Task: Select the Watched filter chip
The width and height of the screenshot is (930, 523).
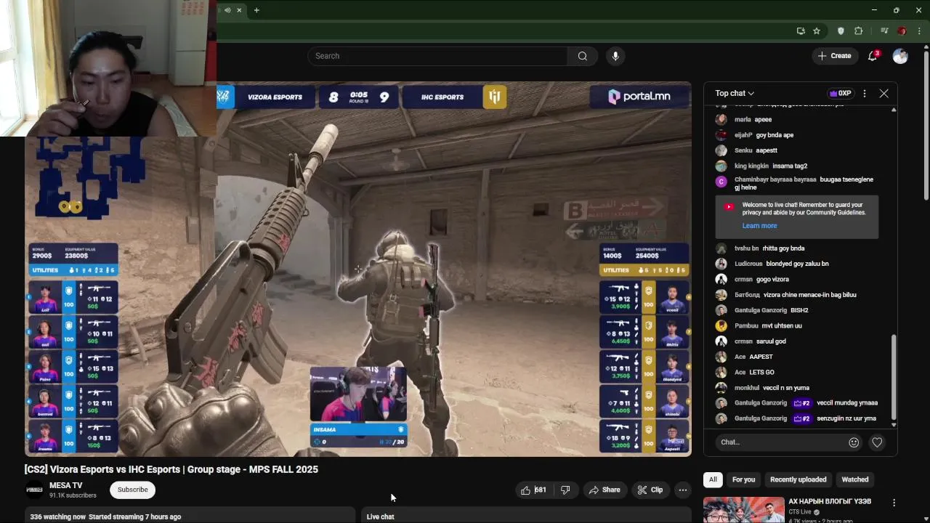Action: (854, 479)
